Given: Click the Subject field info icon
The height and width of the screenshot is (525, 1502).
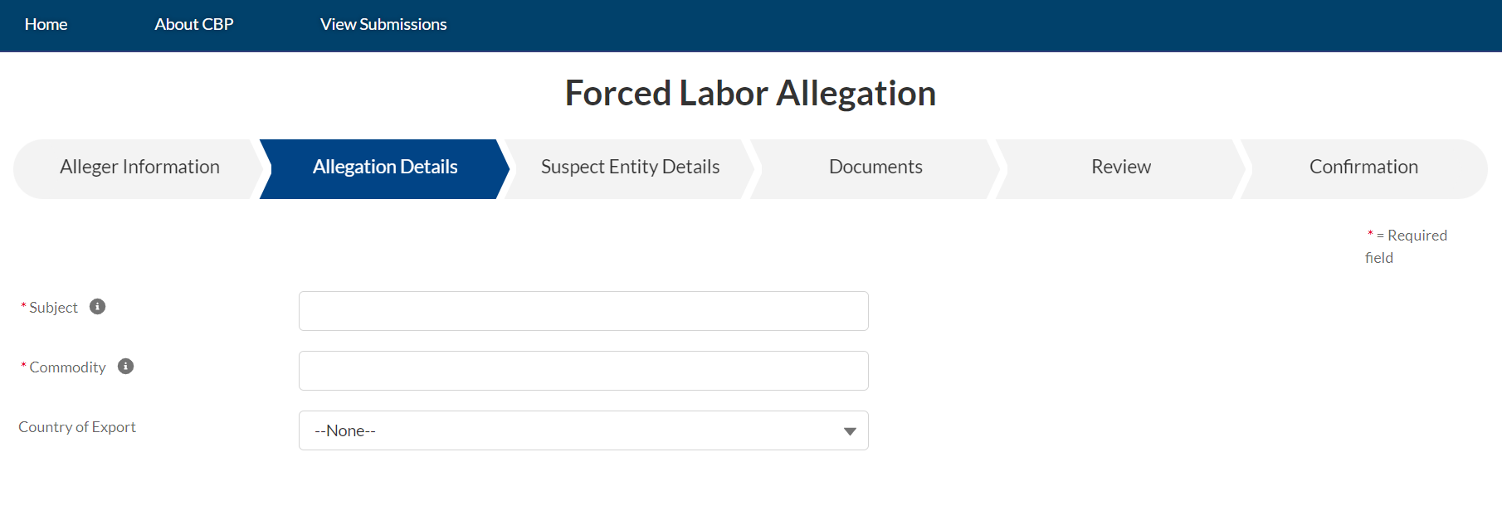Looking at the screenshot, I should (97, 307).
